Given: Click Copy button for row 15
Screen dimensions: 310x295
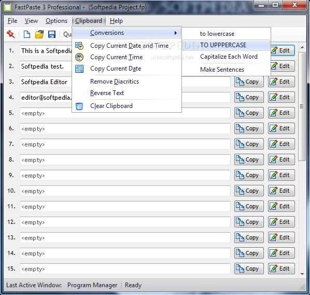Looking at the screenshot, I should coord(249,269).
